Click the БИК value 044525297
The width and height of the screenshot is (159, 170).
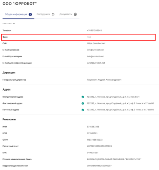coord(92,153)
